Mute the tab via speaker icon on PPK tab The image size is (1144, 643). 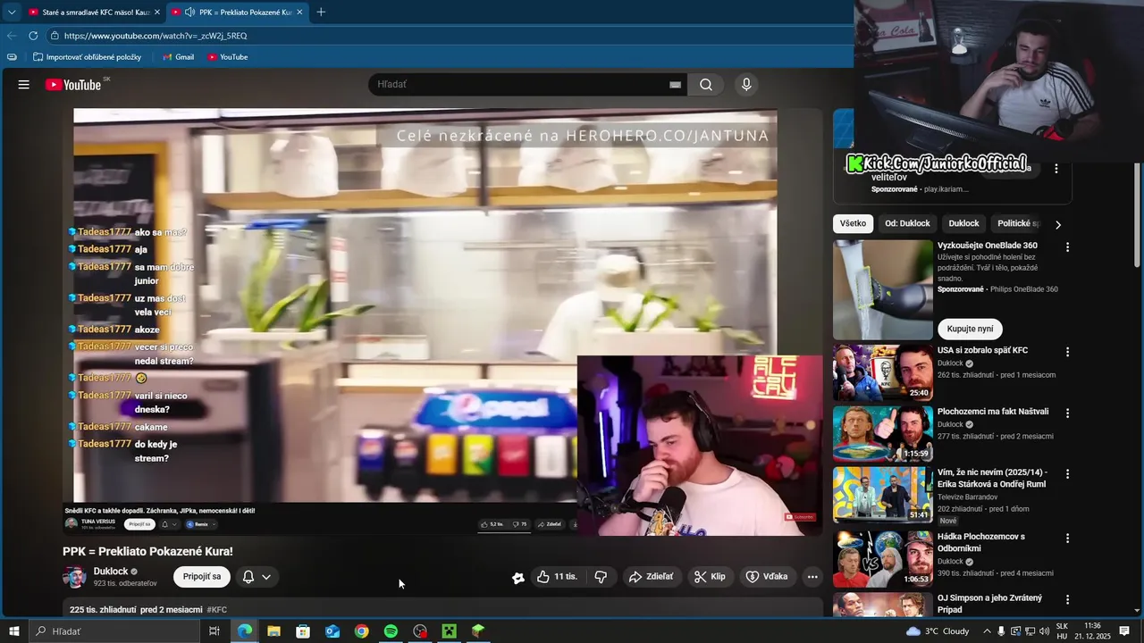[x=189, y=12]
